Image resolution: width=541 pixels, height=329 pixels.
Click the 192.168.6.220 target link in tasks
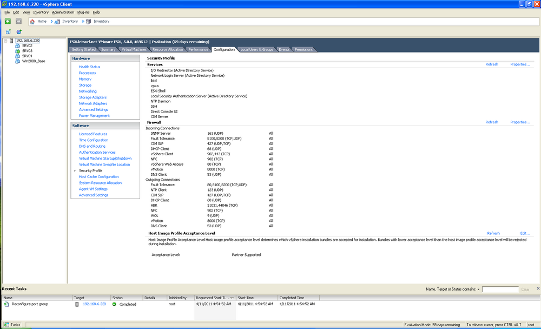click(x=94, y=304)
